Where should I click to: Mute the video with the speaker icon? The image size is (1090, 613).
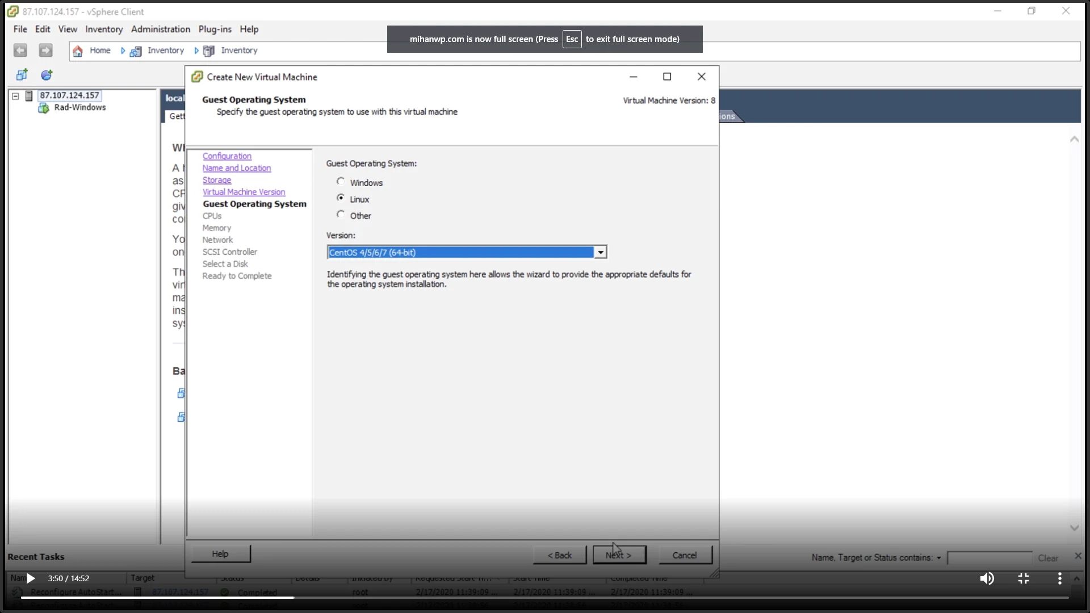987,578
